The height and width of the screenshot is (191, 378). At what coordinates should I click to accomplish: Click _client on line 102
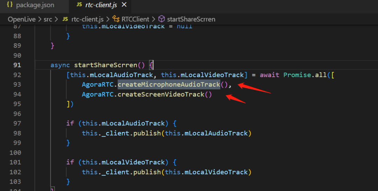[115, 172]
